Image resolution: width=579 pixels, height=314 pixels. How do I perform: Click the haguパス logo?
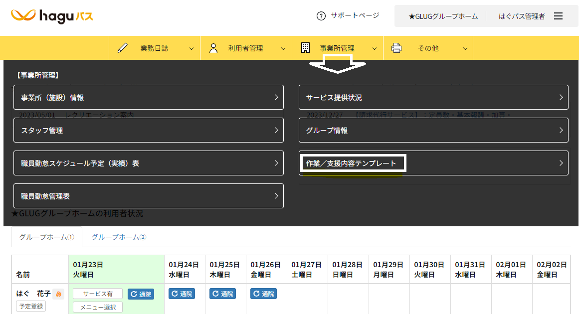52,16
